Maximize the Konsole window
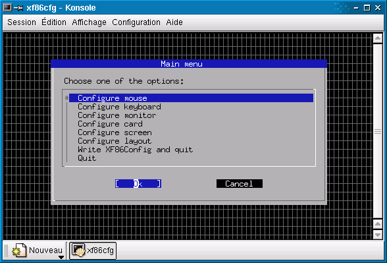This screenshot has width=387, height=263. click(367, 8)
